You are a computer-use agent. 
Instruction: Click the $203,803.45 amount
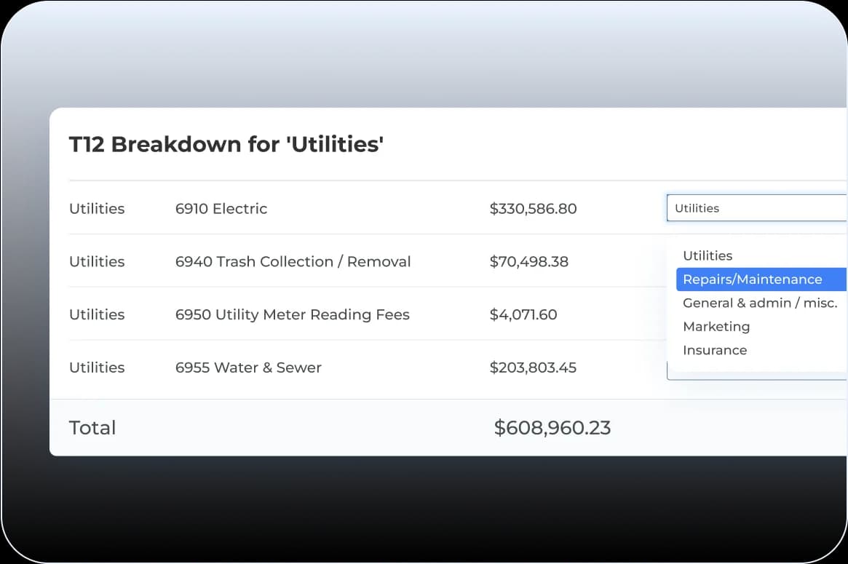[533, 368]
